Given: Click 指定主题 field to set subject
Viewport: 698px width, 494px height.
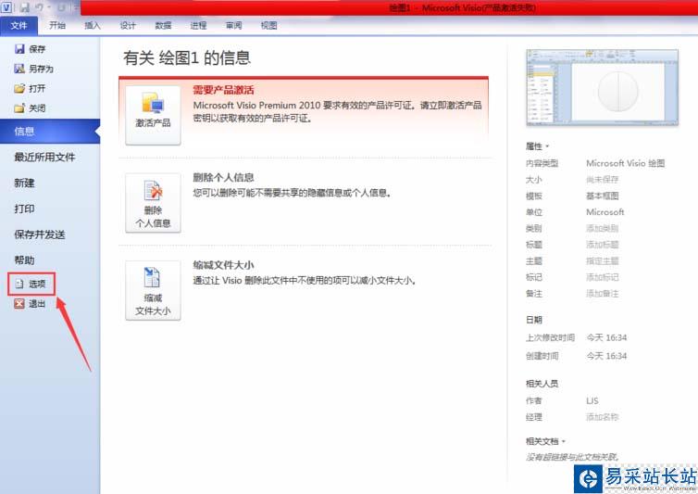Looking at the screenshot, I should pos(603,260).
